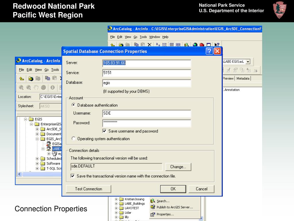Click Full Extent globe icon in left window

coord(44,87)
